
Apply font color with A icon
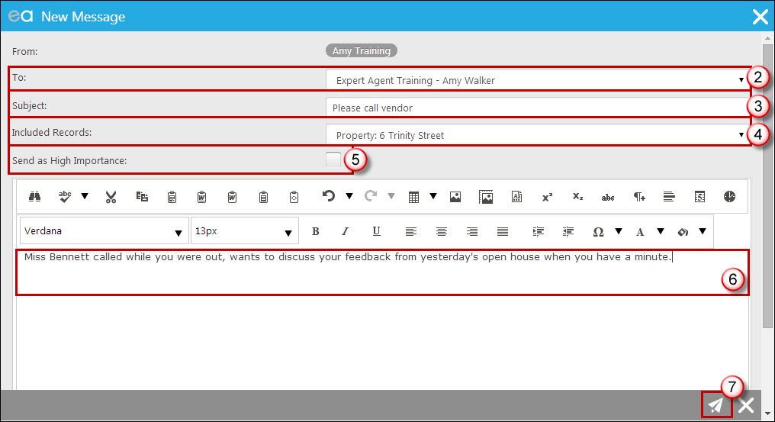coord(640,231)
